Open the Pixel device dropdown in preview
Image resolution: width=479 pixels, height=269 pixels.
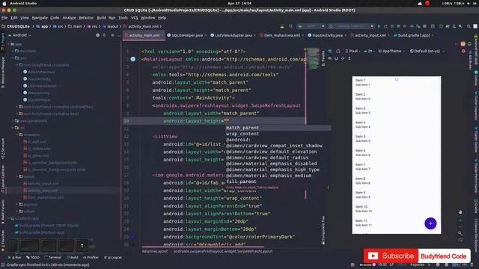pyautogui.click(x=353, y=52)
